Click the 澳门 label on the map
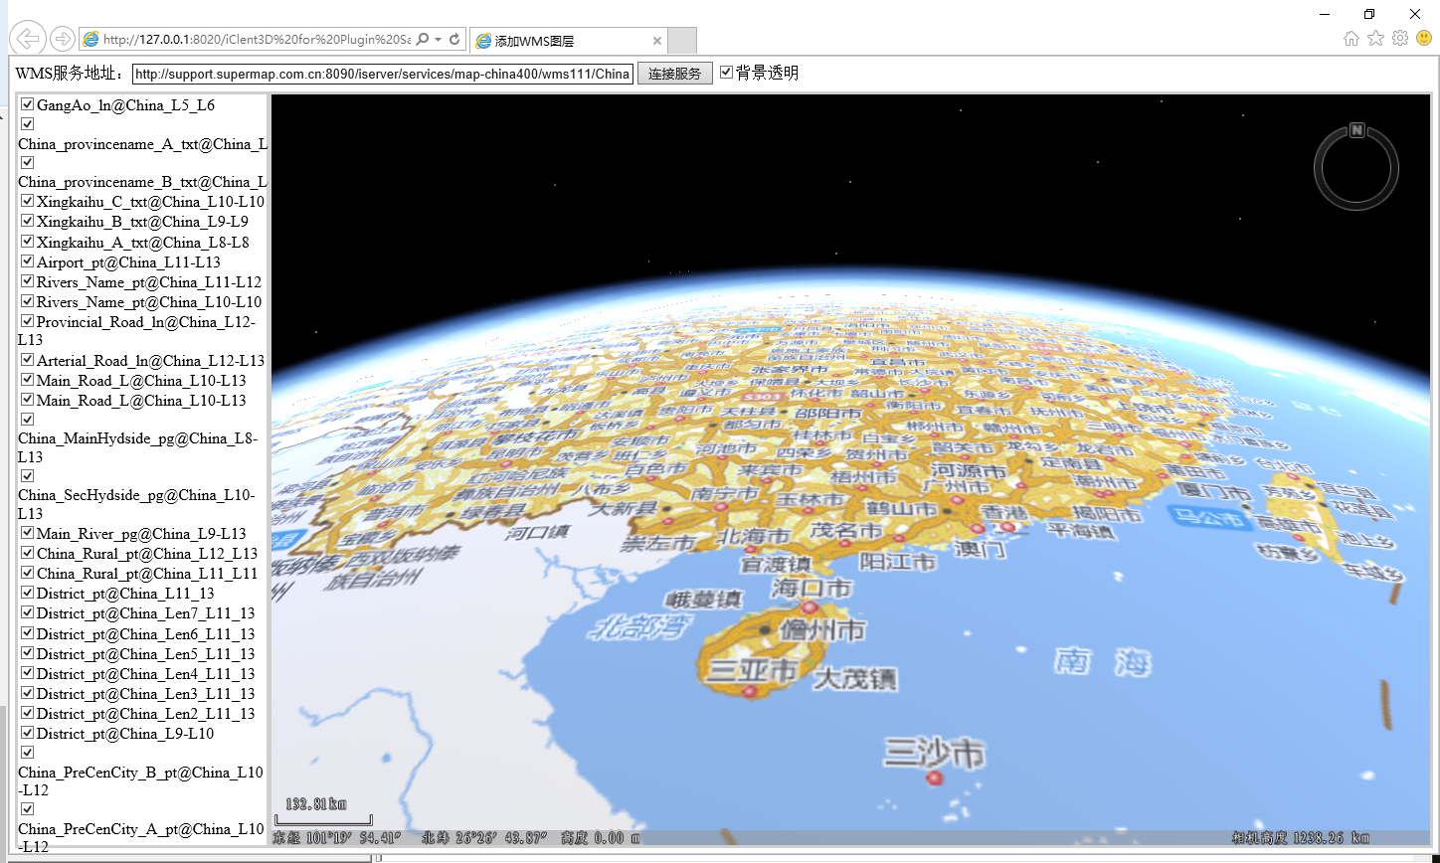1440x863 pixels. coord(980,548)
